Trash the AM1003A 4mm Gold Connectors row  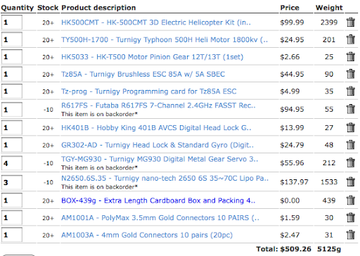351,235
